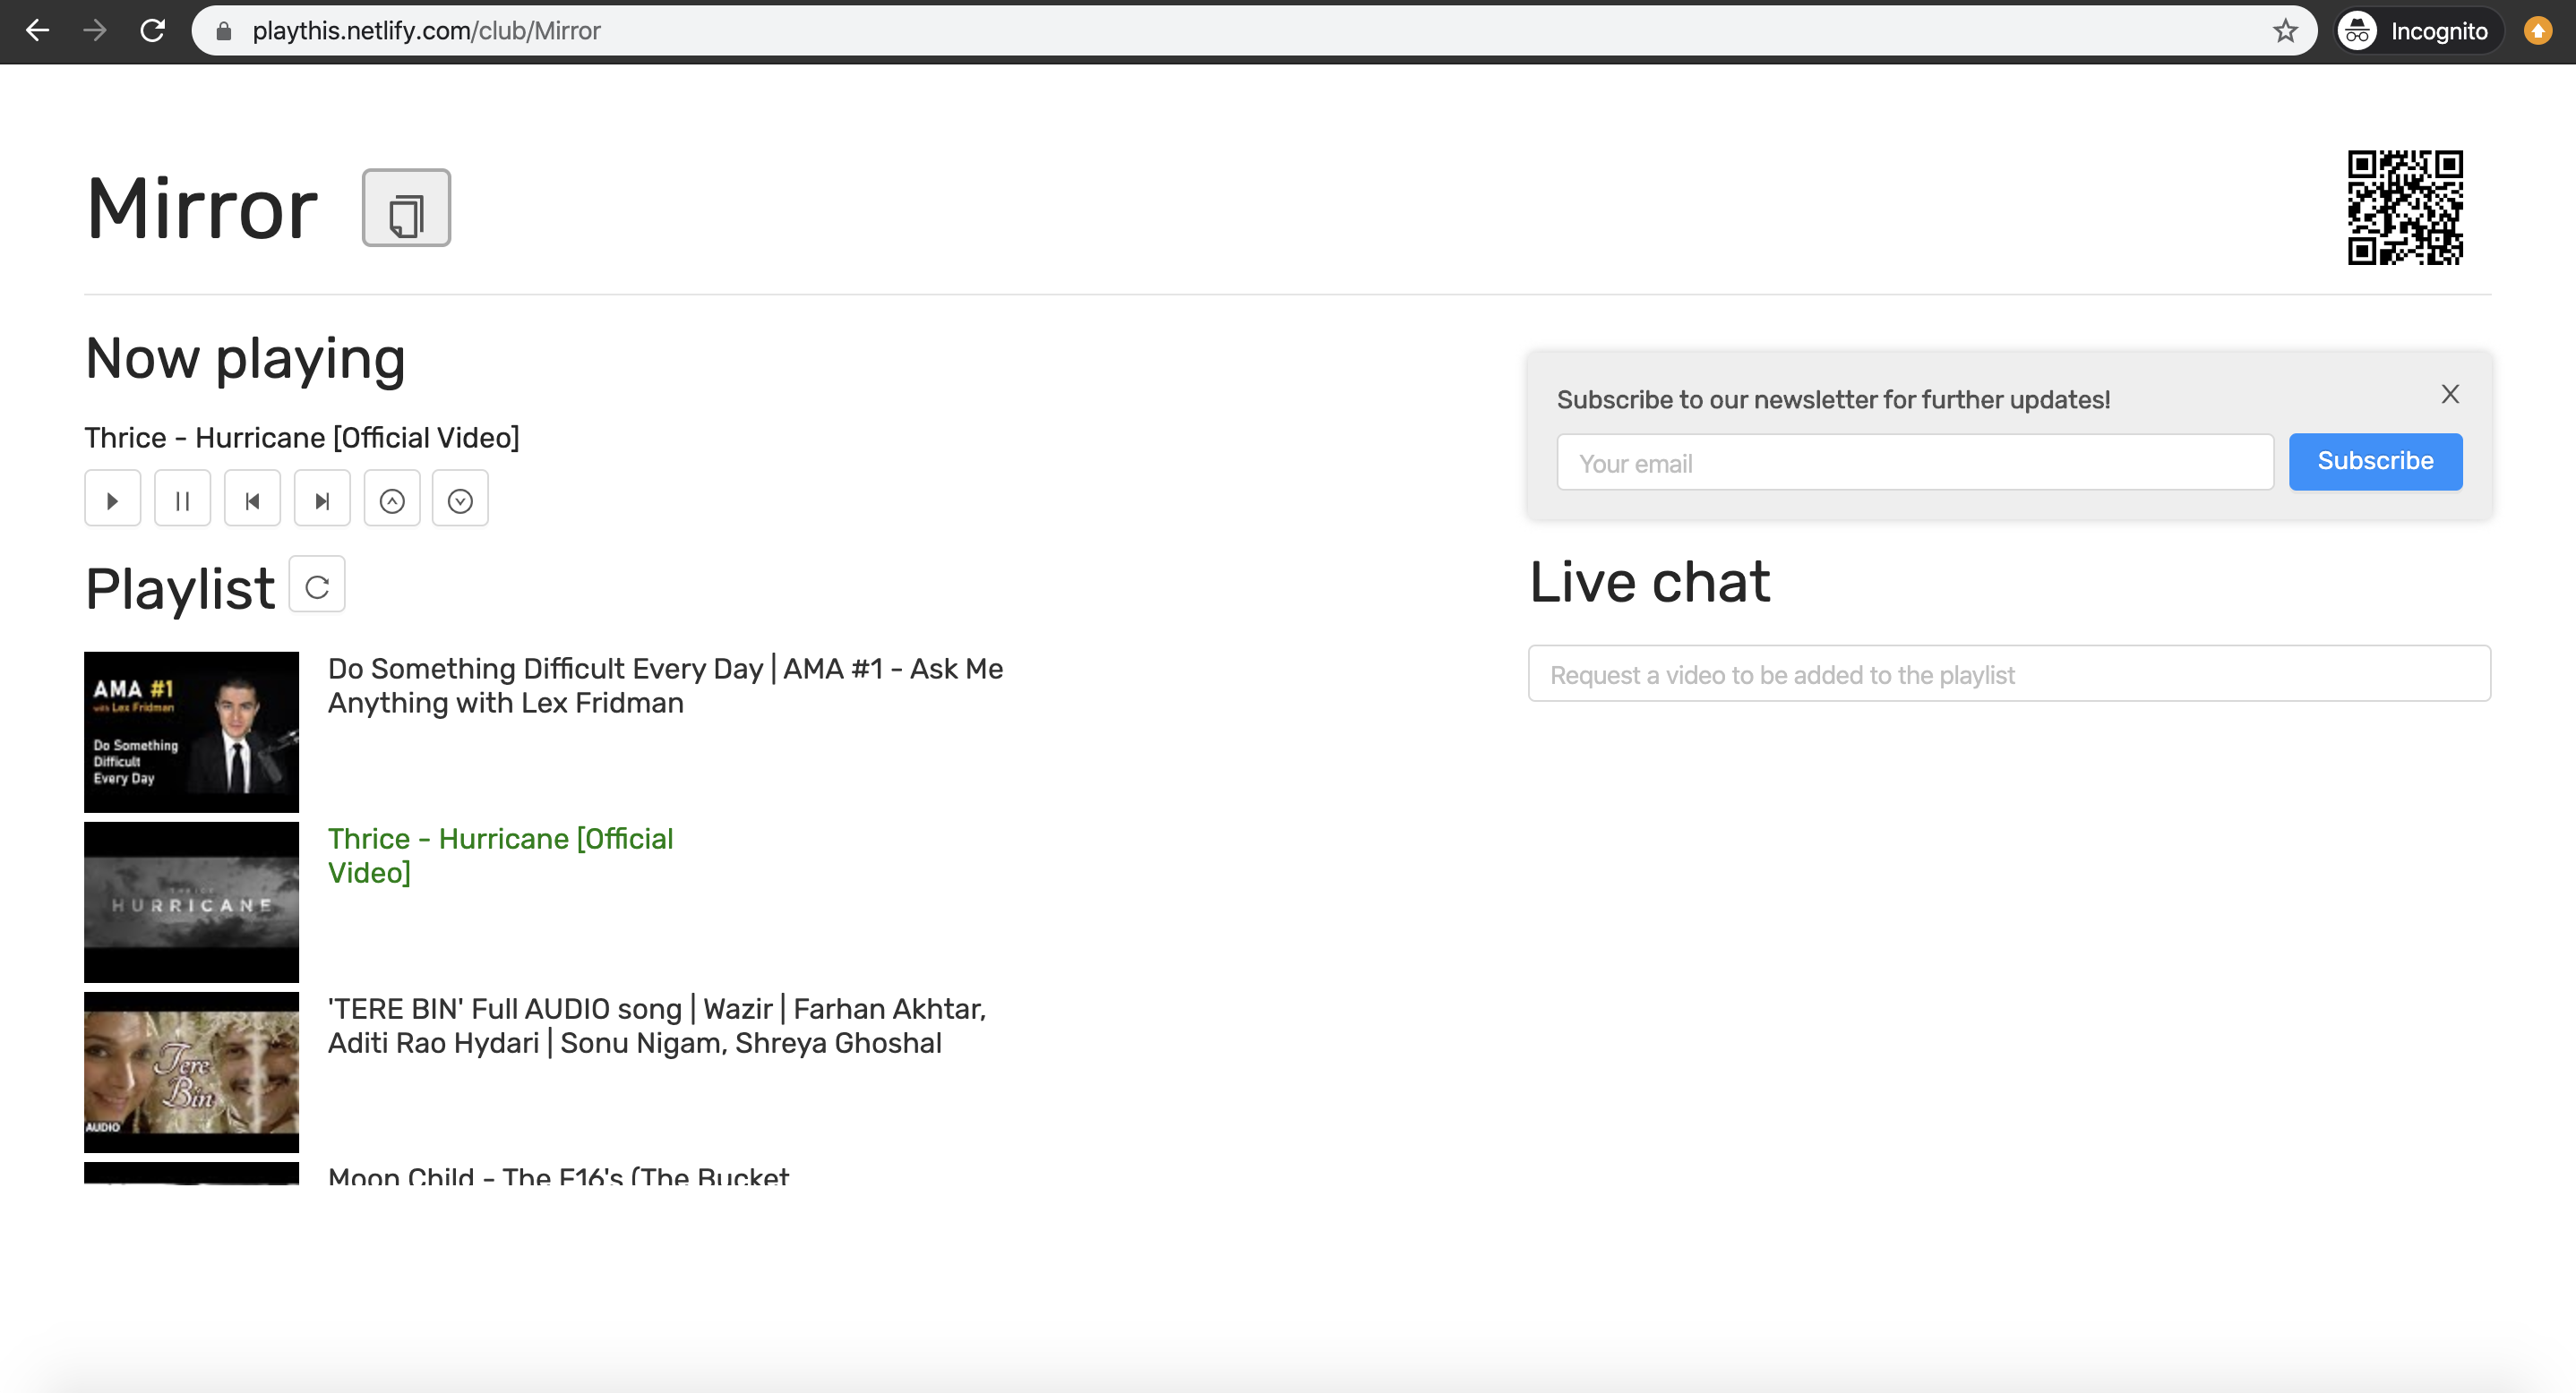Viewport: 2576px width, 1393px height.
Task: Click the copy link icon beside Mirror
Action: (406, 208)
